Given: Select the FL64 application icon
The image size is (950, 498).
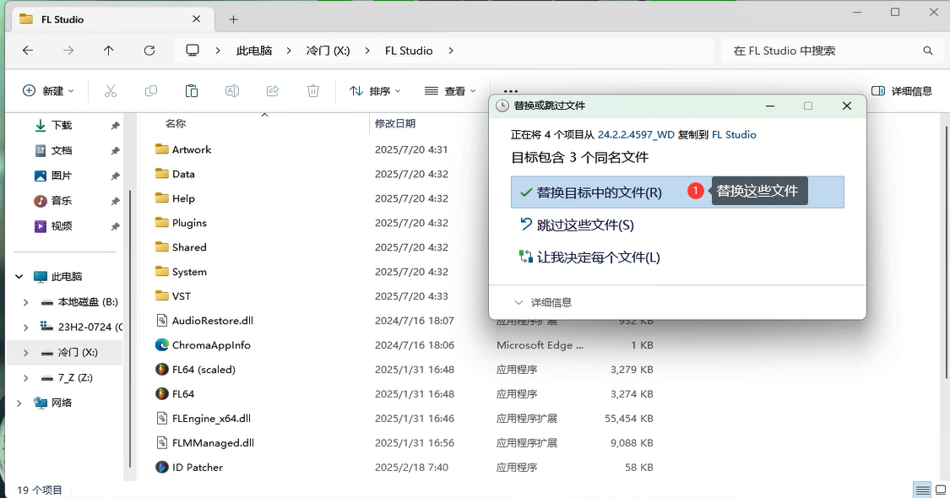Looking at the screenshot, I should point(162,394).
